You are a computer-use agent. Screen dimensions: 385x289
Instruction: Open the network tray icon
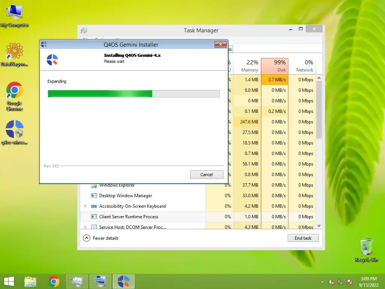pyautogui.click(x=341, y=282)
